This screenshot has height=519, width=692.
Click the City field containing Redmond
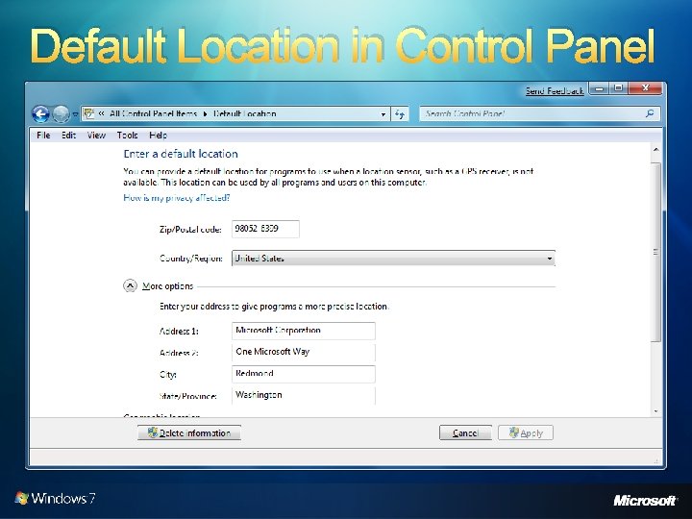(x=304, y=374)
